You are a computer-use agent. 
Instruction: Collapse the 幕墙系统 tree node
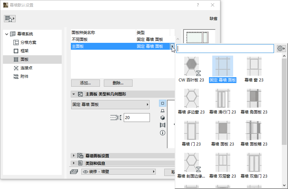[x=7, y=34]
